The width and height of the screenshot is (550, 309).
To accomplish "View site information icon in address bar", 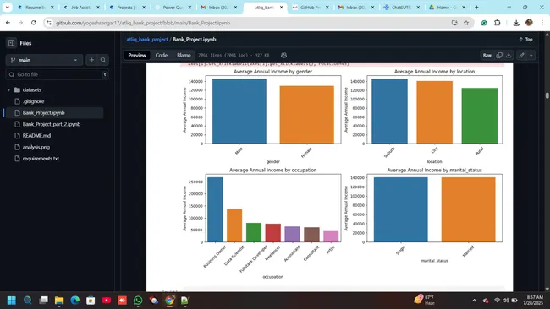I will [49, 23].
